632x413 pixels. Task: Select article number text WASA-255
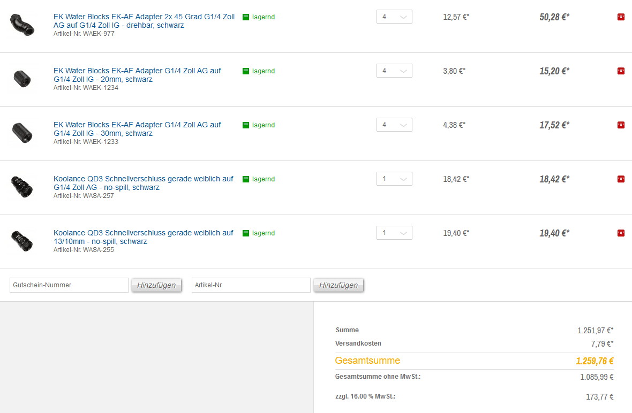99,250
